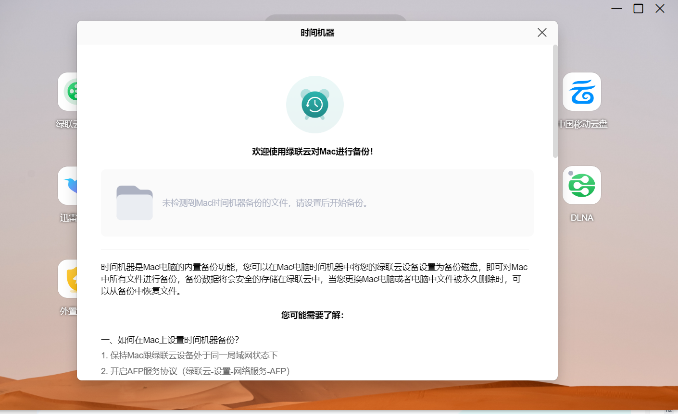The image size is (678, 414).
Task: Click step 2. 开启AFP服务协议
Action: point(195,371)
